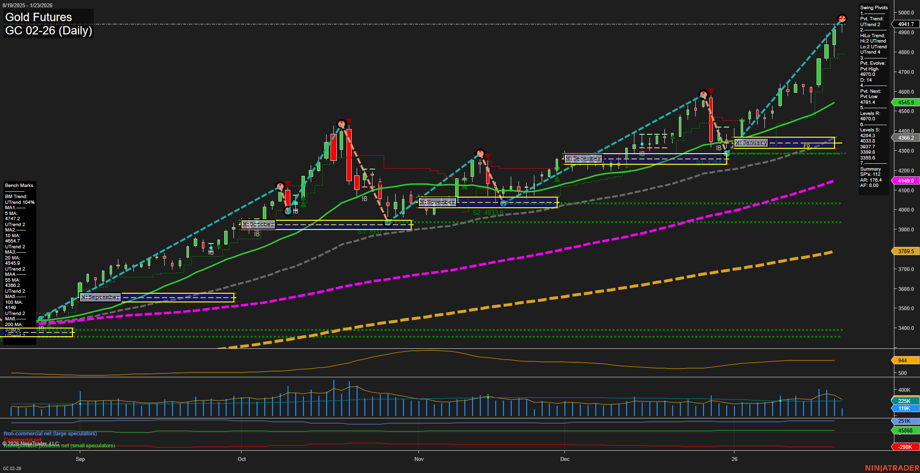Screen dimensions: 920x473
Task: Toggle the Non-commercial net (large speculators) legend
Action: [50, 433]
